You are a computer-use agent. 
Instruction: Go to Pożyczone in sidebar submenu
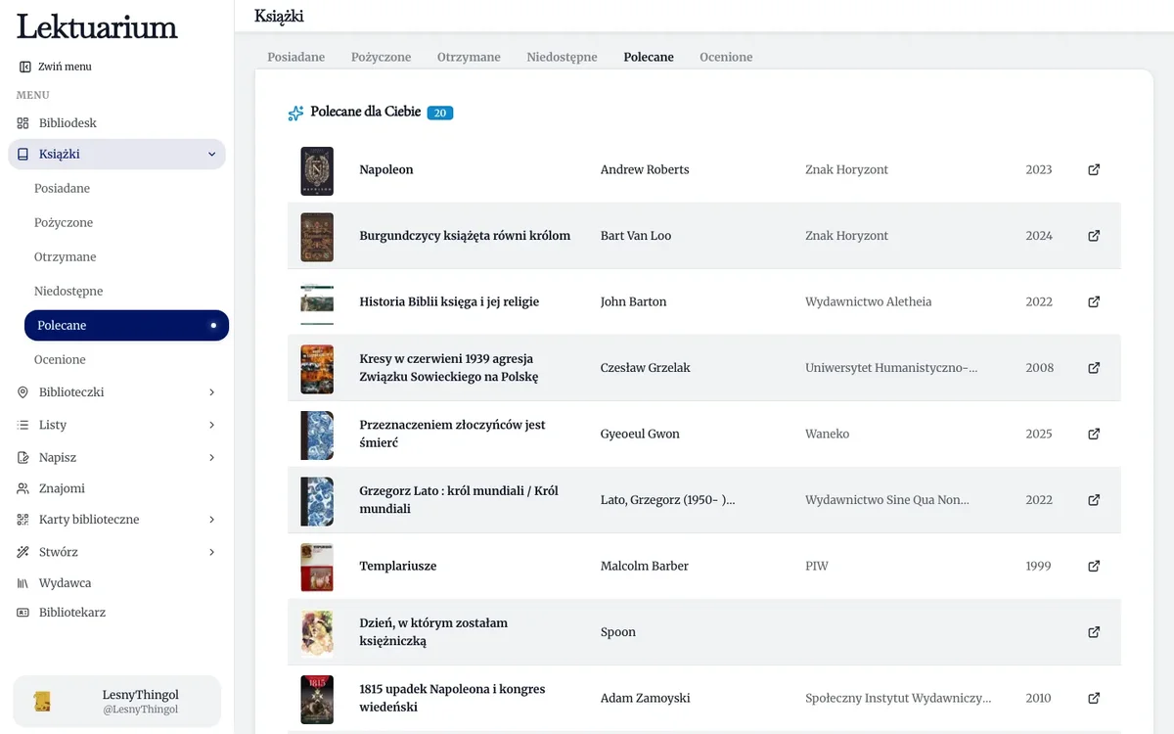pyautogui.click(x=64, y=222)
